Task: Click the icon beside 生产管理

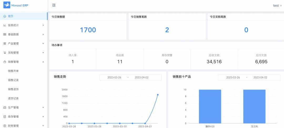Action: (5, 107)
